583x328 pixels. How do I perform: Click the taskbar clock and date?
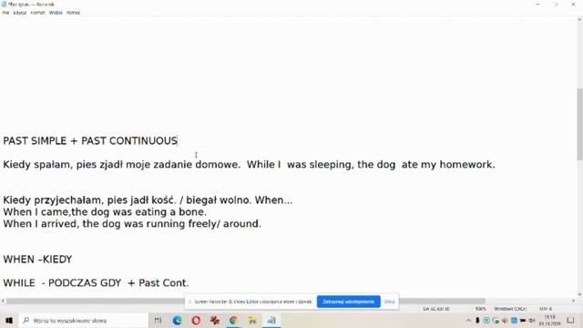549,320
